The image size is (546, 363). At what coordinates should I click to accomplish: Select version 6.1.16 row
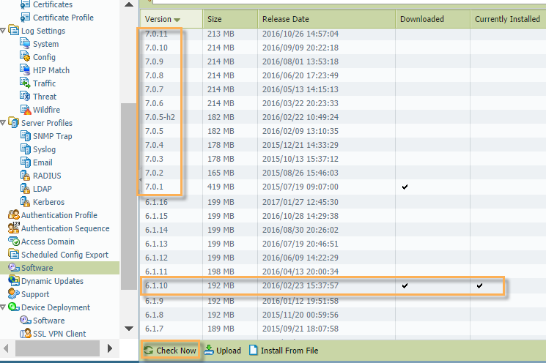[x=343, y=202]
